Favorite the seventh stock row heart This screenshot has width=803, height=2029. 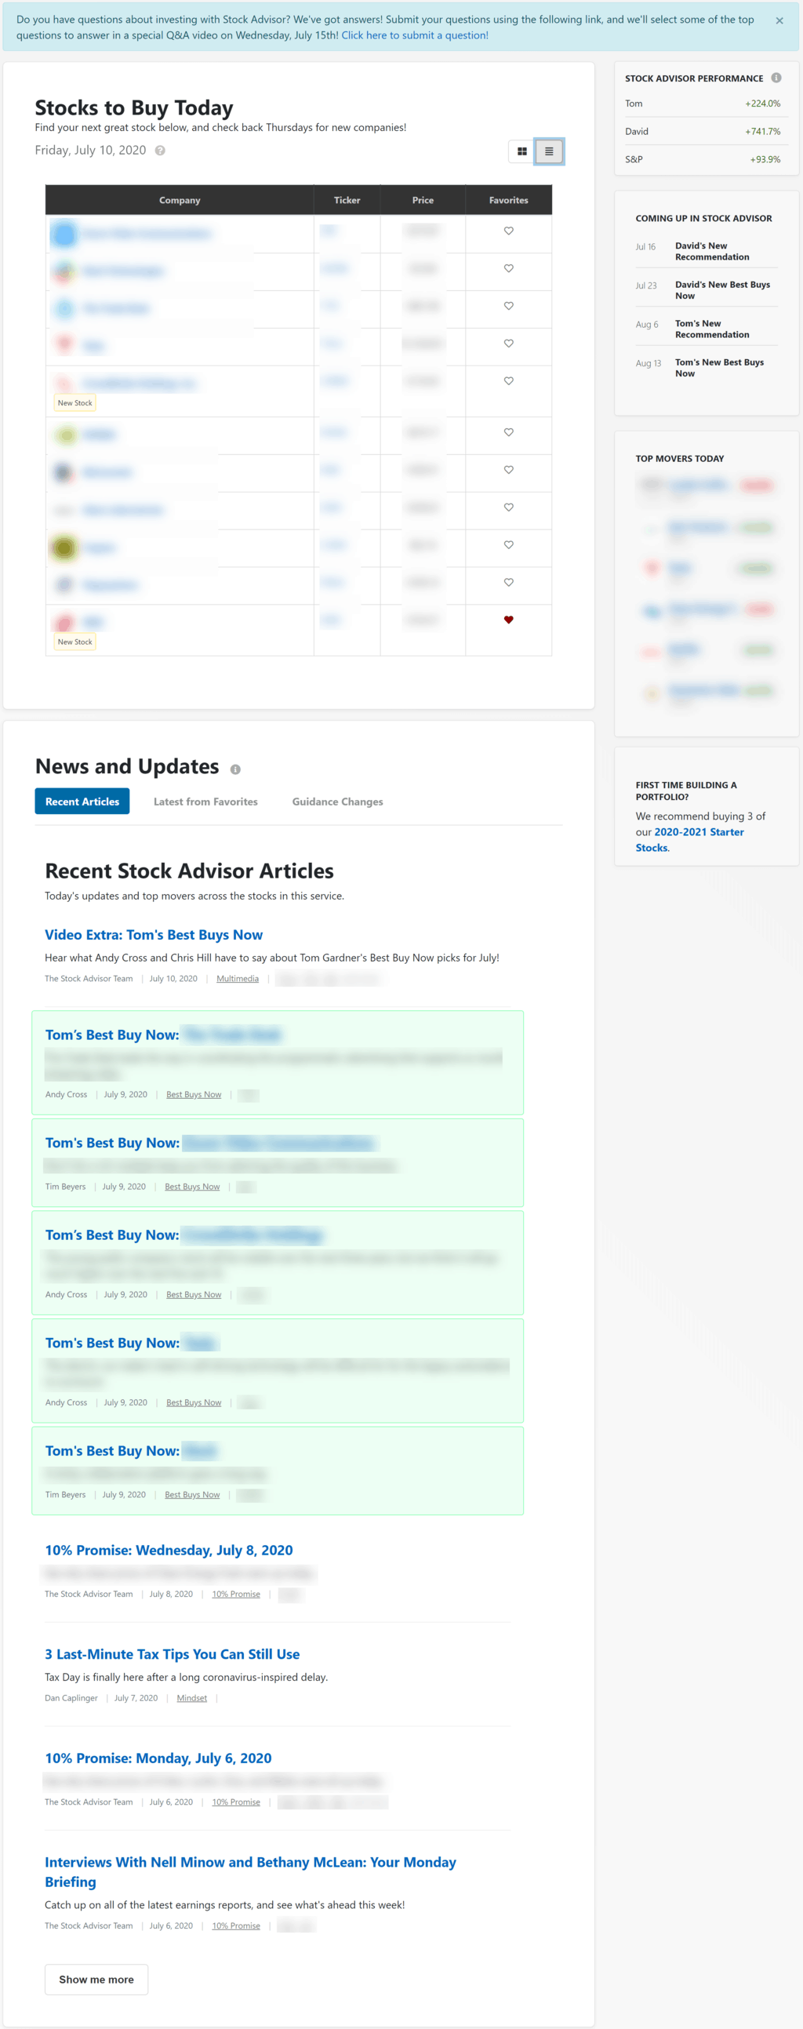(x=508, y=470)
